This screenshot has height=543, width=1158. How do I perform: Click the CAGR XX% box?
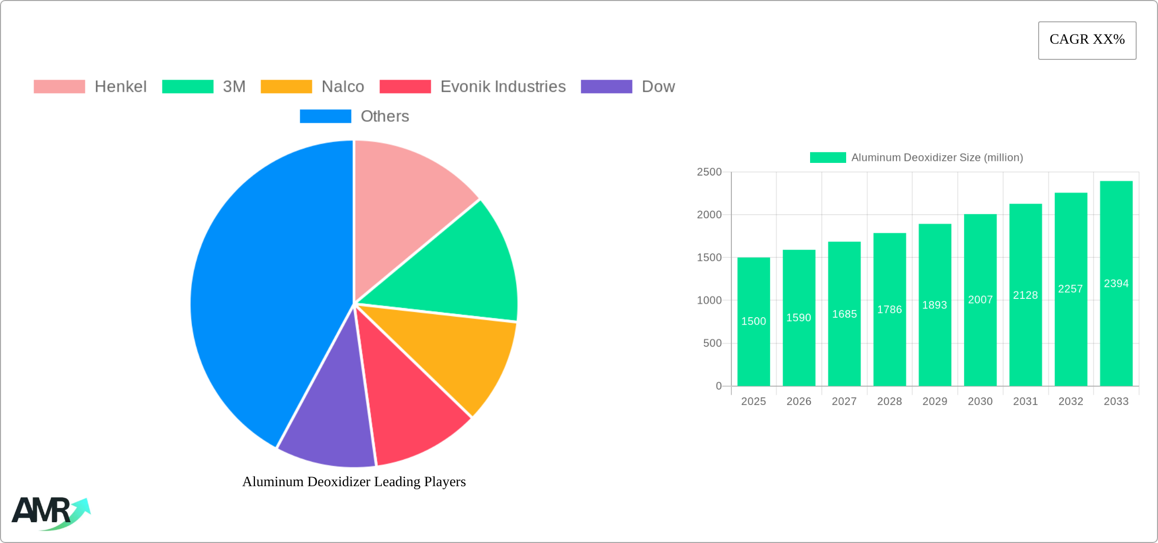pyautogui.click(x=1087, y=40)
